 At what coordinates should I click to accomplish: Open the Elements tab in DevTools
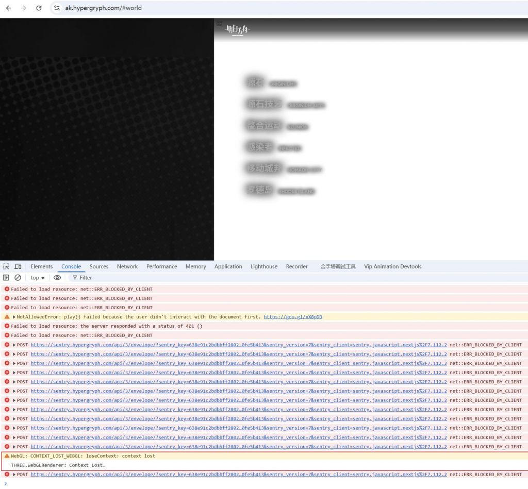41,266
